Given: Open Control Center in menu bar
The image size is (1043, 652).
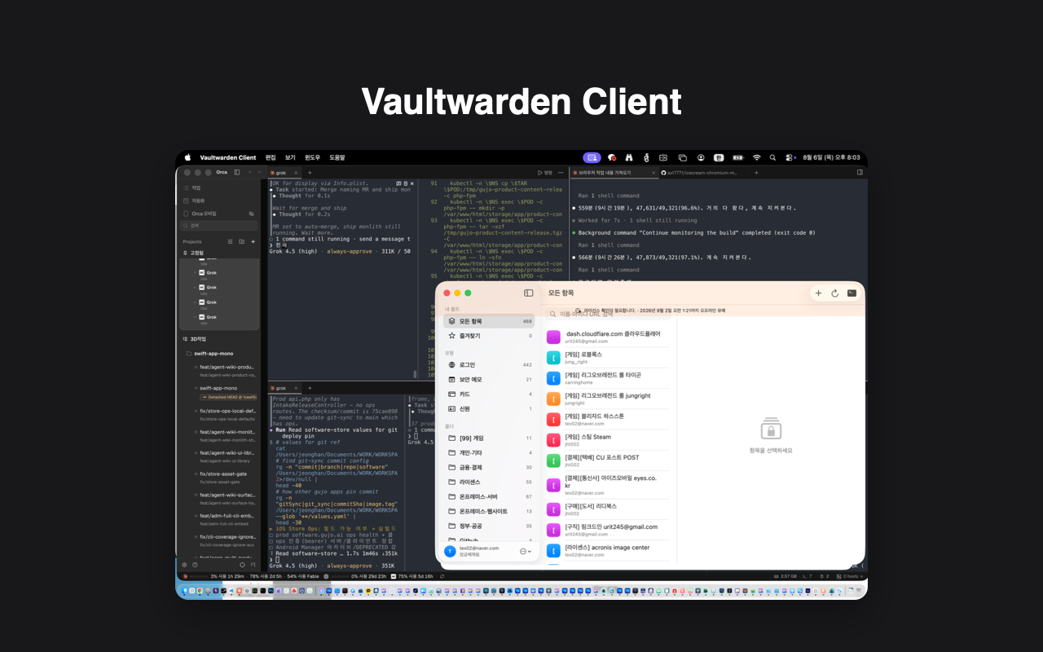Looking at the screenshot, I should [x=790, y=157].
